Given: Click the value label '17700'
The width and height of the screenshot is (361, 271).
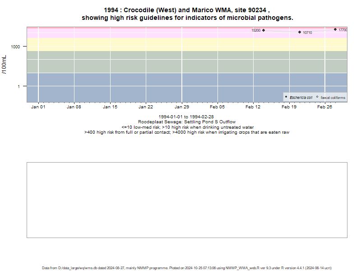Looking at the screenshot, I should tap(343, 30).
